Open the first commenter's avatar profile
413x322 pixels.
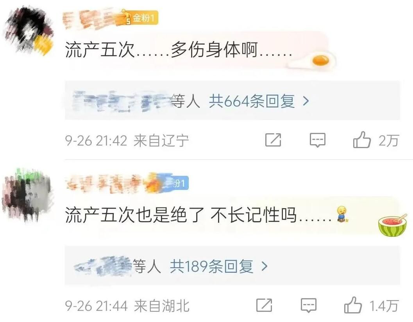[29, 31]
